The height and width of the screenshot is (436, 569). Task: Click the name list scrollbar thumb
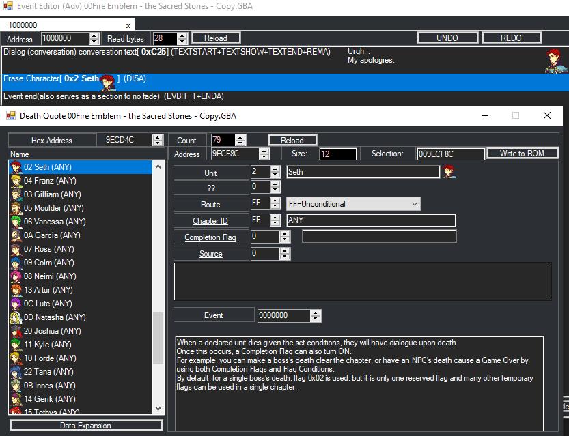[x=158, y=338]
